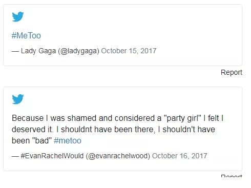The height and width of the screenshot is (188, 251).
Task: Click the Twitter bird icon in Lady Gaga's tweet
Action: click(18, 16)
